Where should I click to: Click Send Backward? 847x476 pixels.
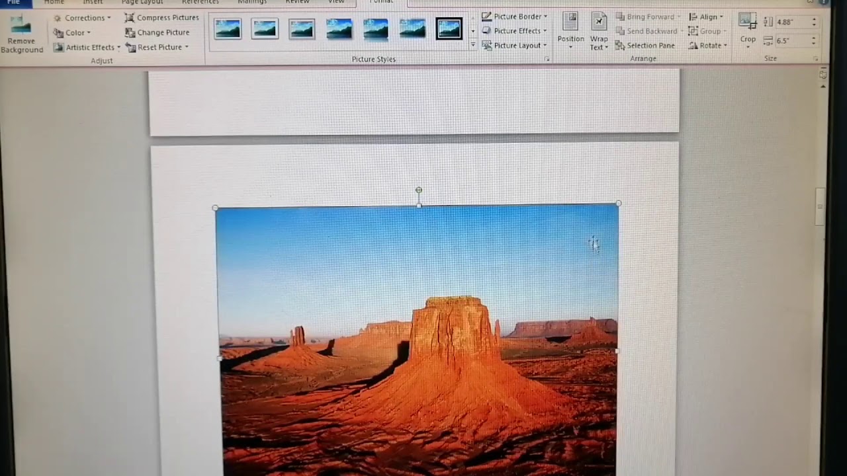[x=648, y=31]
